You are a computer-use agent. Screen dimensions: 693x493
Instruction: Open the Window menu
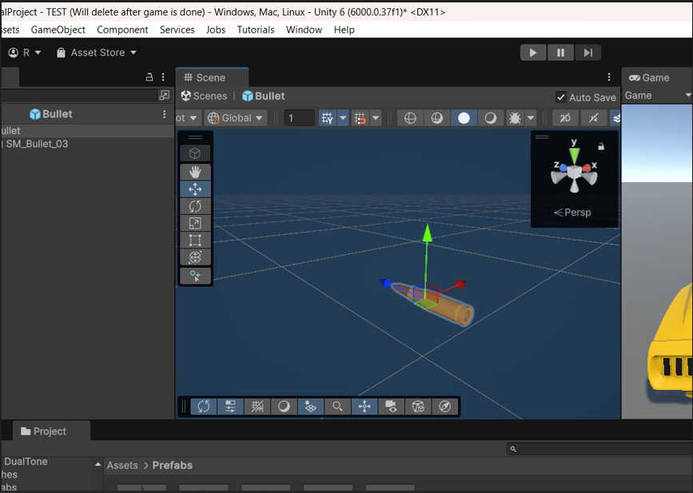(x=304, y=30)
